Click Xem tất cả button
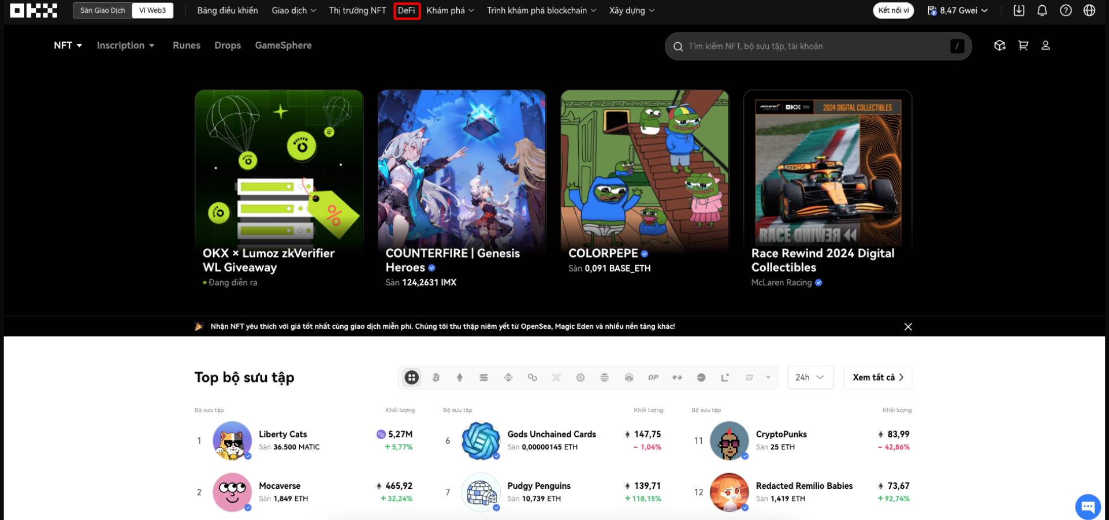1109x520 pixels. click(x=878, y=377)
